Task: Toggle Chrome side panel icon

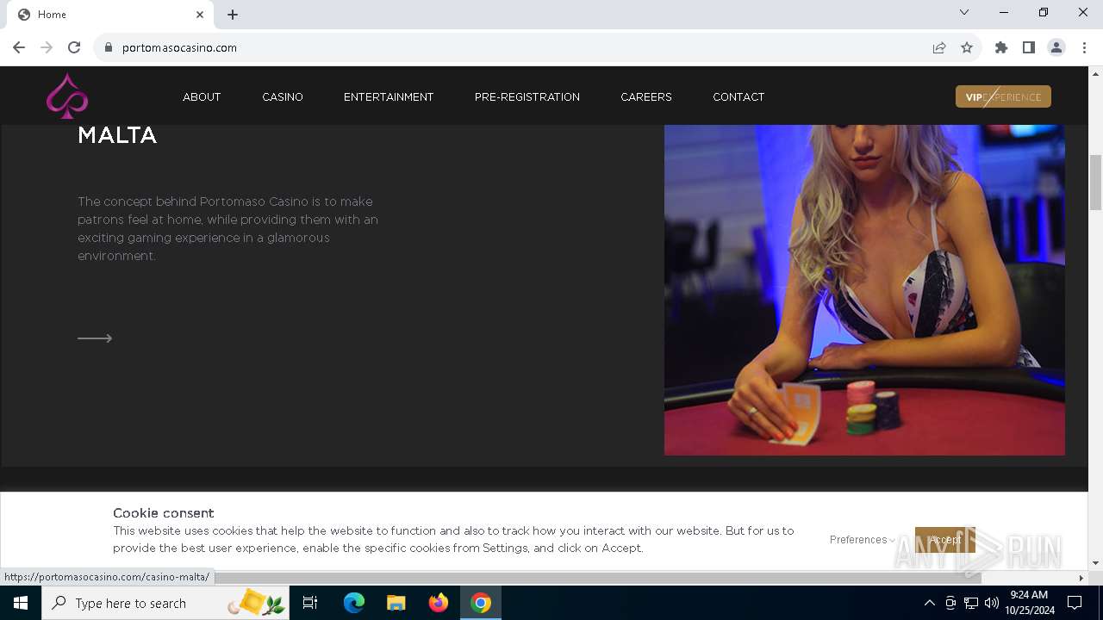Action: click(x=1029, y=47)
